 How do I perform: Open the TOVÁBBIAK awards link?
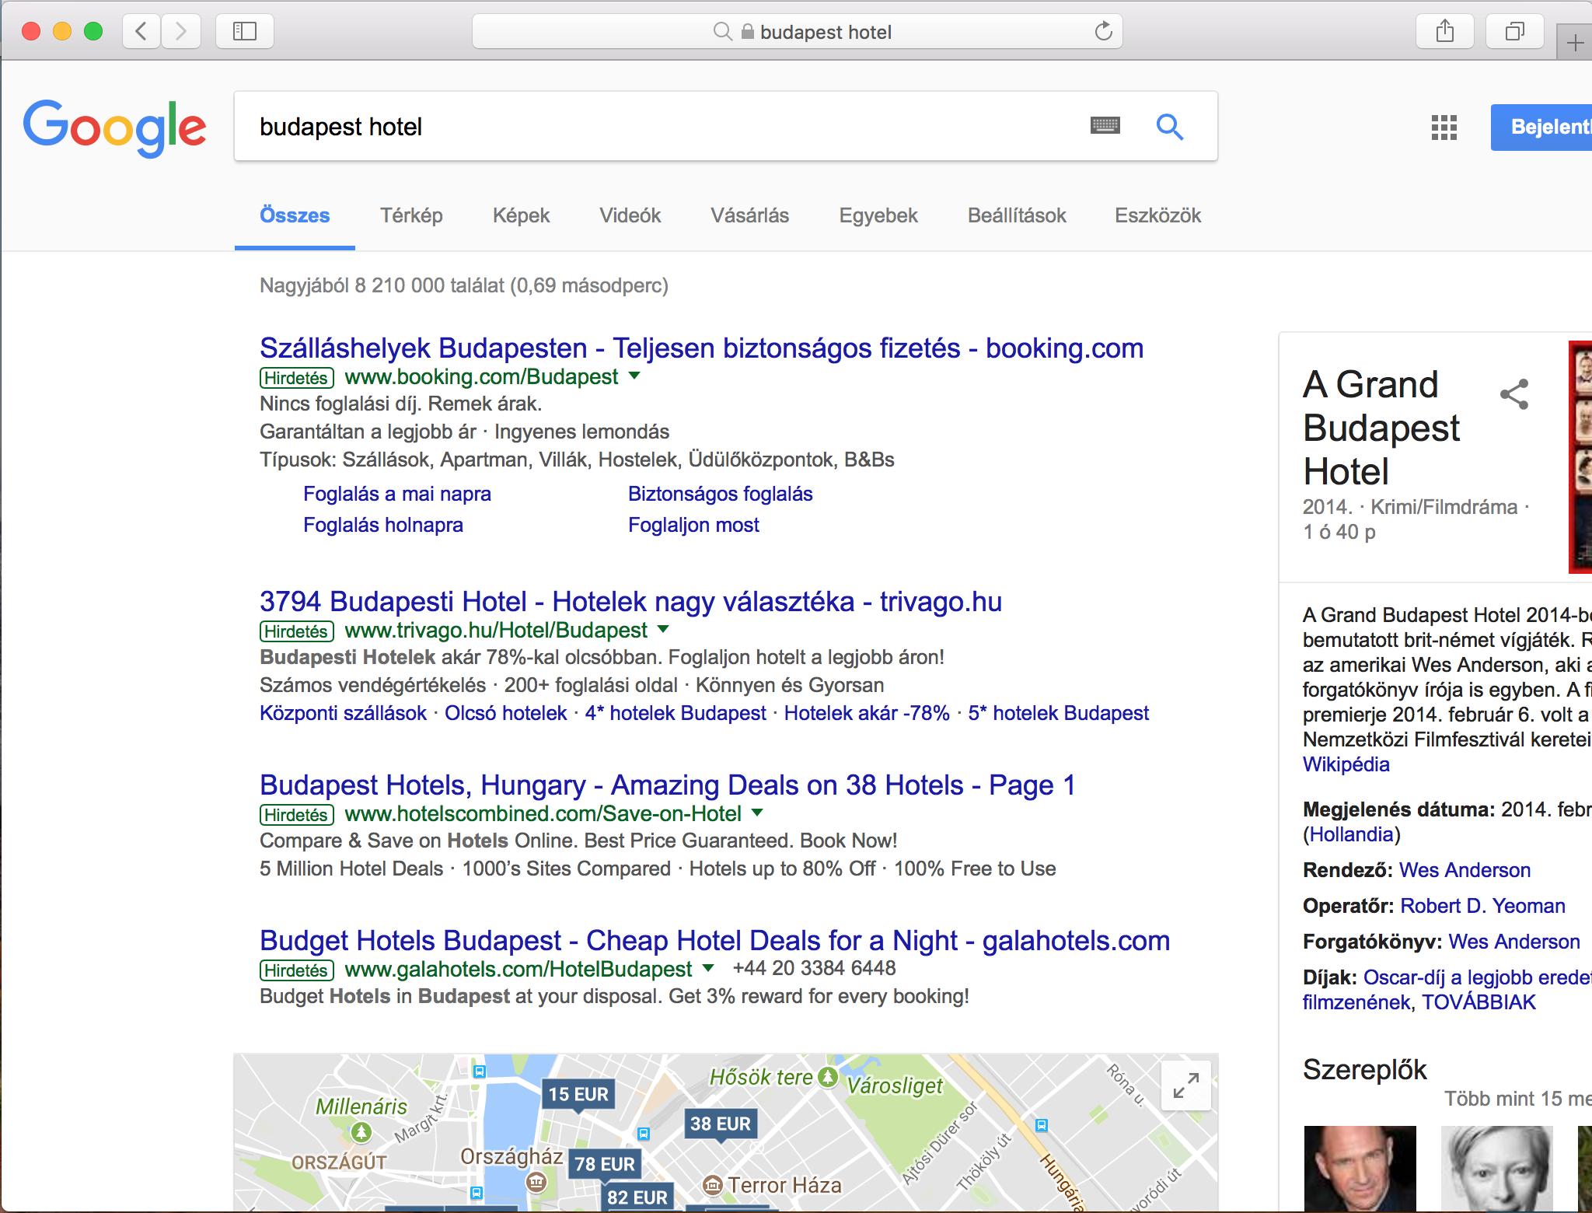click(x=1479, y=1002)
